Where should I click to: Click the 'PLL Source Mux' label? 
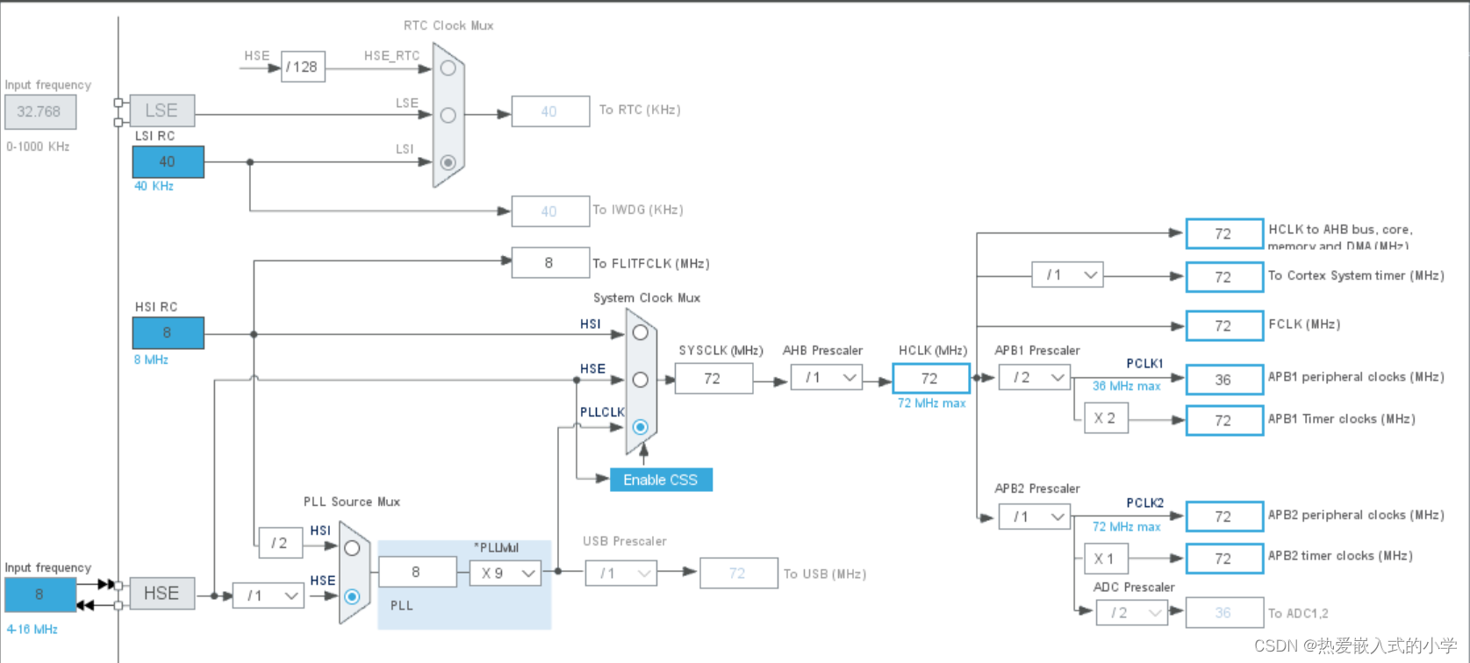click(352, 502)
